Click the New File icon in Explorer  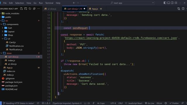(21, 9)
